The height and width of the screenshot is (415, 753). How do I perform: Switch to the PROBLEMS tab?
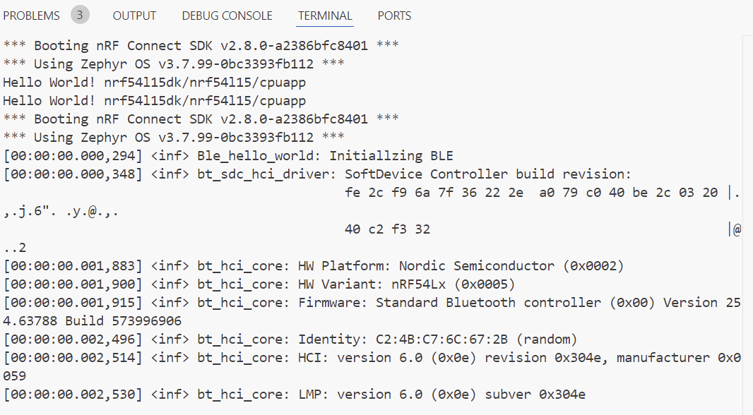(x=31, y=16)
